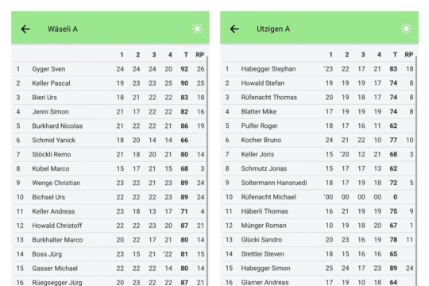Go back from the Wäseli A screen
This screenshot has height=286, width=429.
(25, 29)
